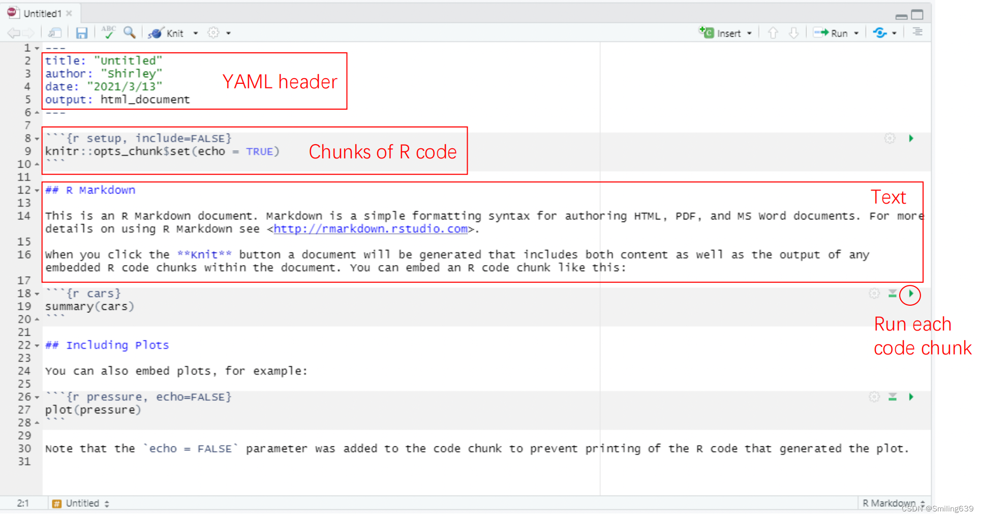Screen dimensions: 981x518
Task: Run the setup code chunk
Action: (911, 138)
